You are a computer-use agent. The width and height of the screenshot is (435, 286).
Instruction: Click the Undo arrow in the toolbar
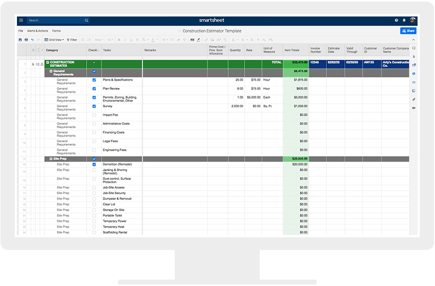tap(32, 39)
